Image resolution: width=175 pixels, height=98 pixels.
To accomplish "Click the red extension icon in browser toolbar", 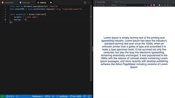I will [151, 5].
